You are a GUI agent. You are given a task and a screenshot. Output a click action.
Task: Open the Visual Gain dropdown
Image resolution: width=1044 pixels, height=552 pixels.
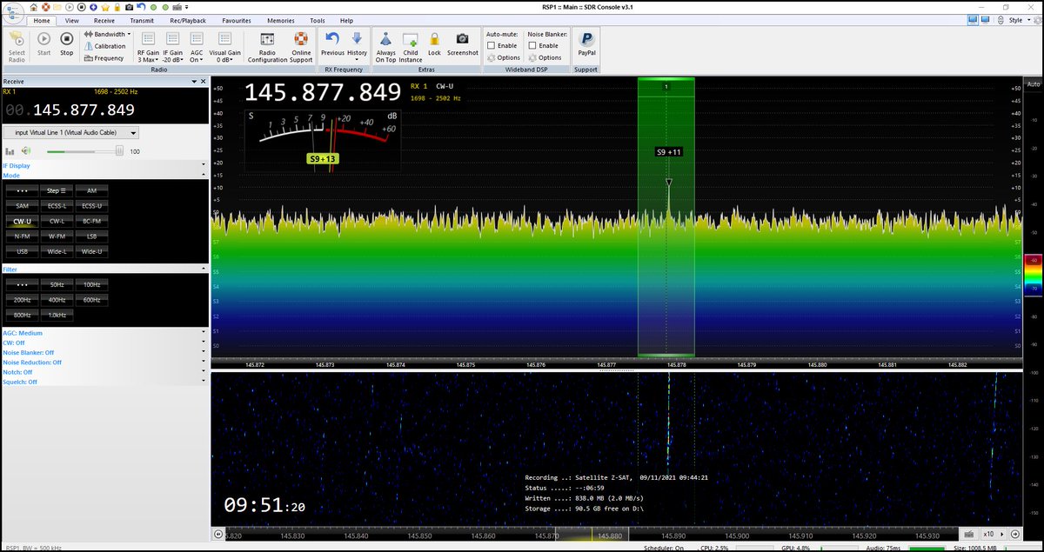click(224, 48)
